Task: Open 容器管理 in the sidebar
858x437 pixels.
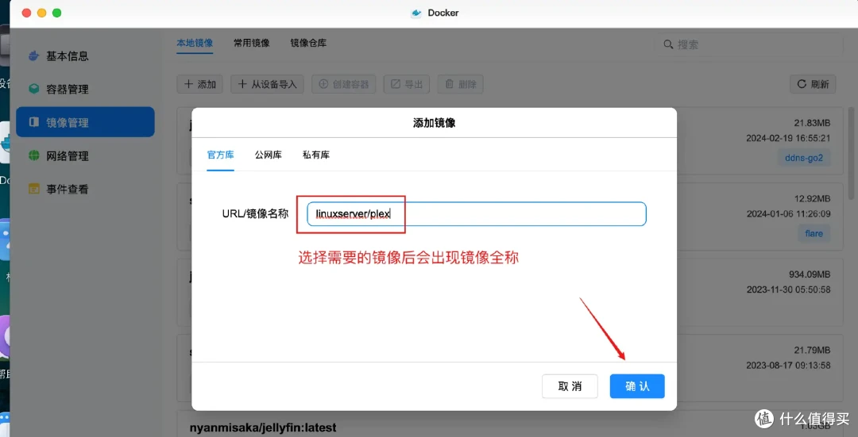Action: point(85,89)
